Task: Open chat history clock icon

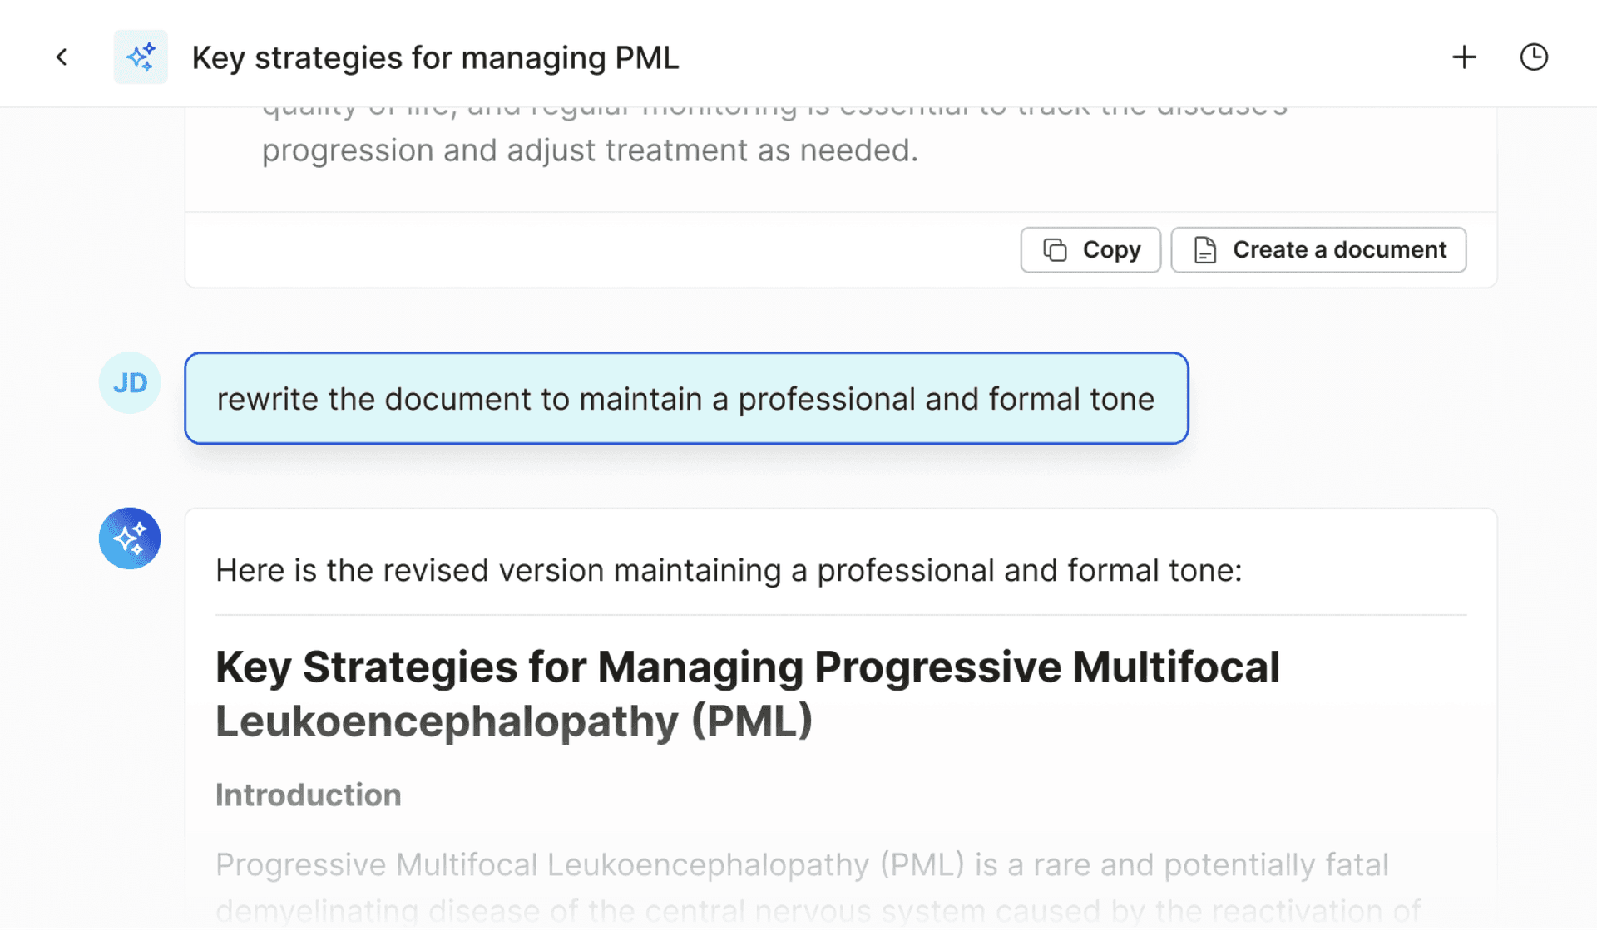Action: click(x=1534, y=57)
